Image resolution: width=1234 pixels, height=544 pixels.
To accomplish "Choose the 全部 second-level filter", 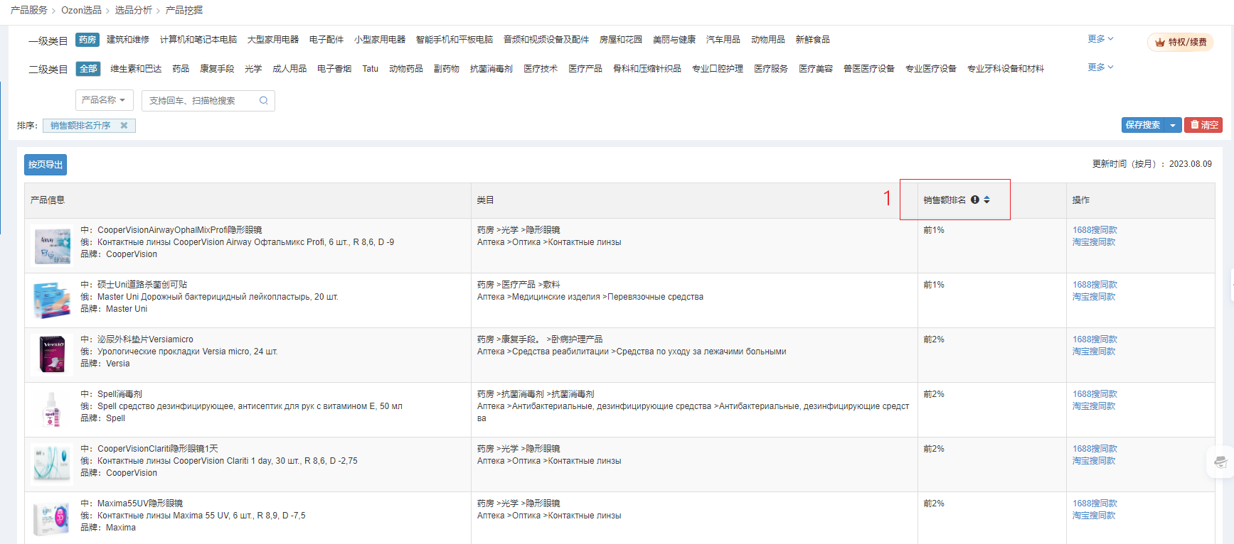I will pos(88,69).
